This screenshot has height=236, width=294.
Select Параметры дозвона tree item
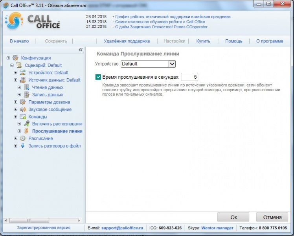point(49,102)
